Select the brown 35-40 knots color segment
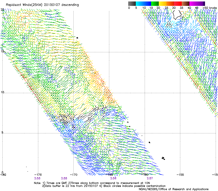This screenshot has width=218, height=191. pos(186,4)
